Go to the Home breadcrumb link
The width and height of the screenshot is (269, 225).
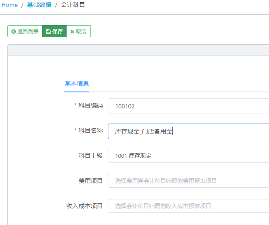click(x=10, y=5)
